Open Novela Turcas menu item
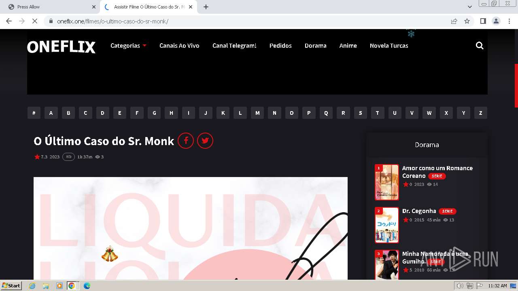 pos(389,46)
